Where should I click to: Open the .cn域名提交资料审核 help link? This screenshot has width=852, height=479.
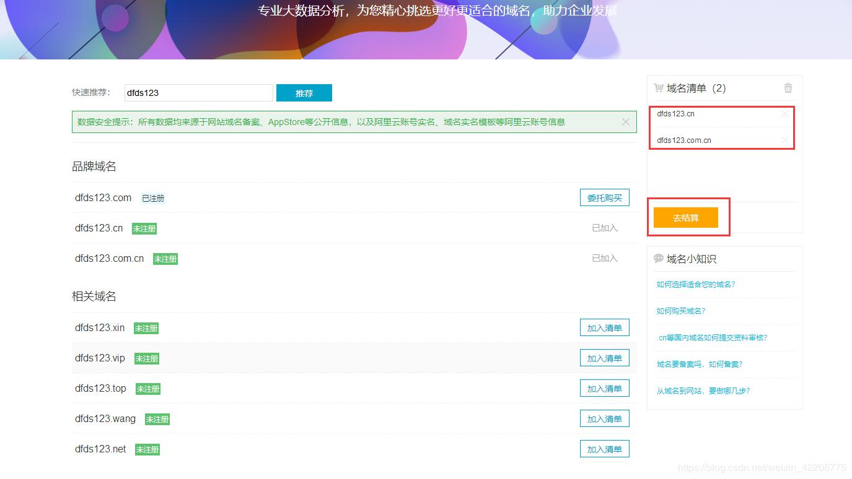[711, 337]
